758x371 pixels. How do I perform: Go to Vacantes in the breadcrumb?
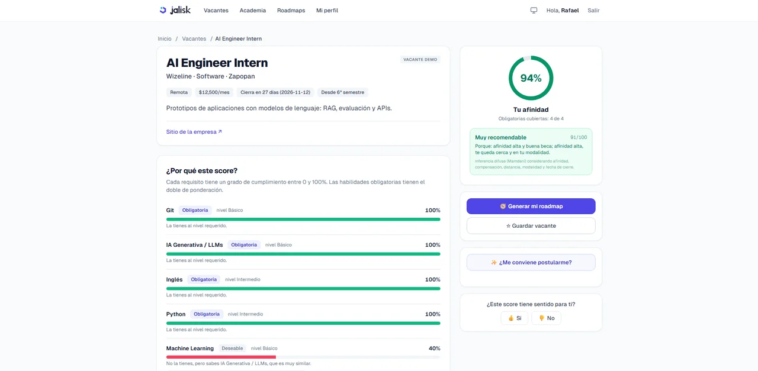click(194, 39)
